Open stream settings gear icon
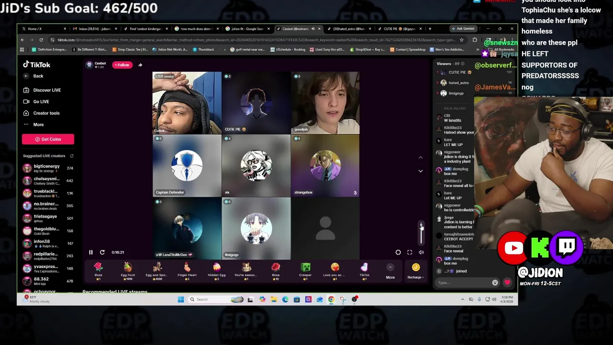The width and height of the screenshot is (613, 345). click(x=398, y=252)
